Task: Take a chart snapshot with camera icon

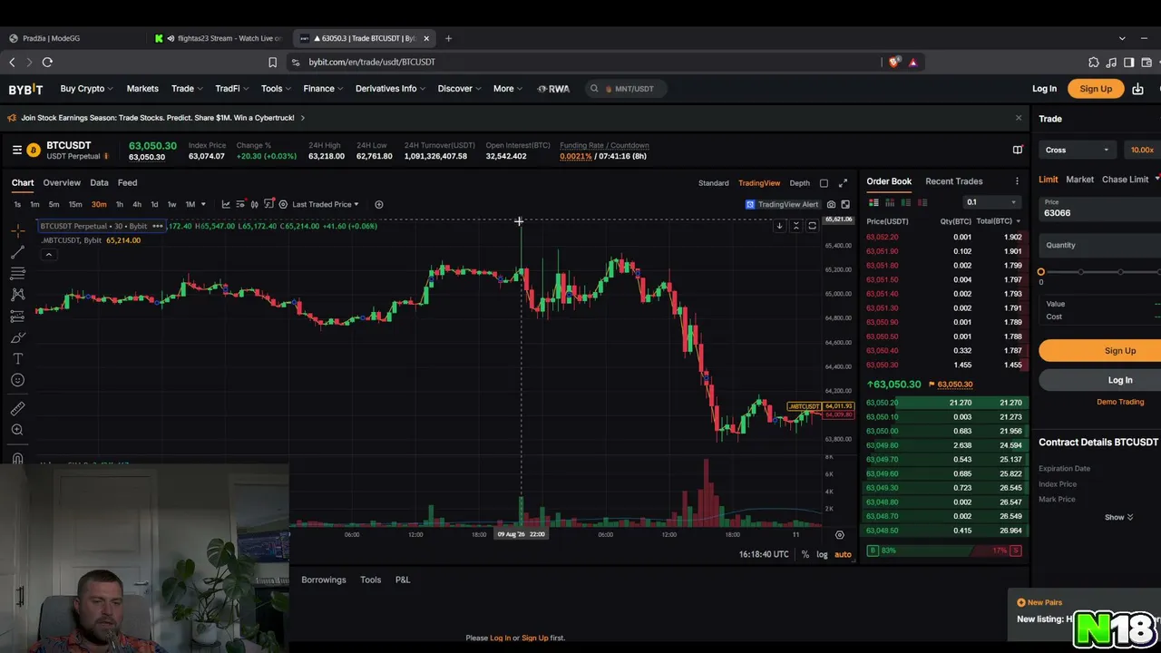Action: pos(831,205)
